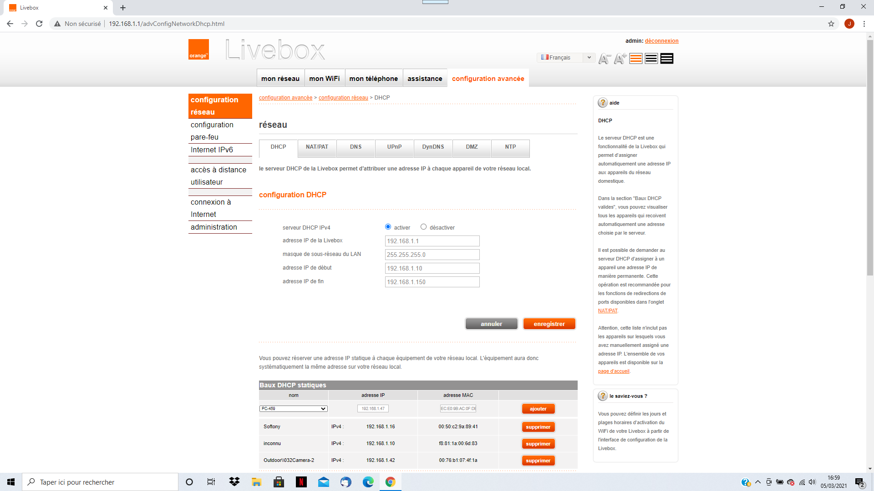Click the aide question mark icon
874x491 pixels.
point(603,103)
